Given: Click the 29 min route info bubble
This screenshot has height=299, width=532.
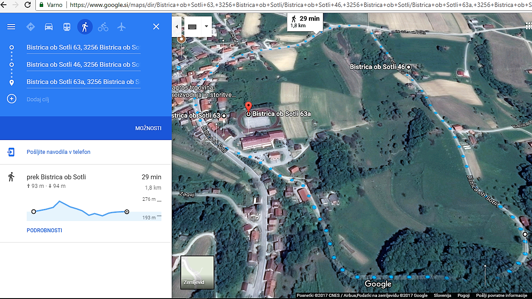Looking at the screenshot, I should tap(305, 22).
